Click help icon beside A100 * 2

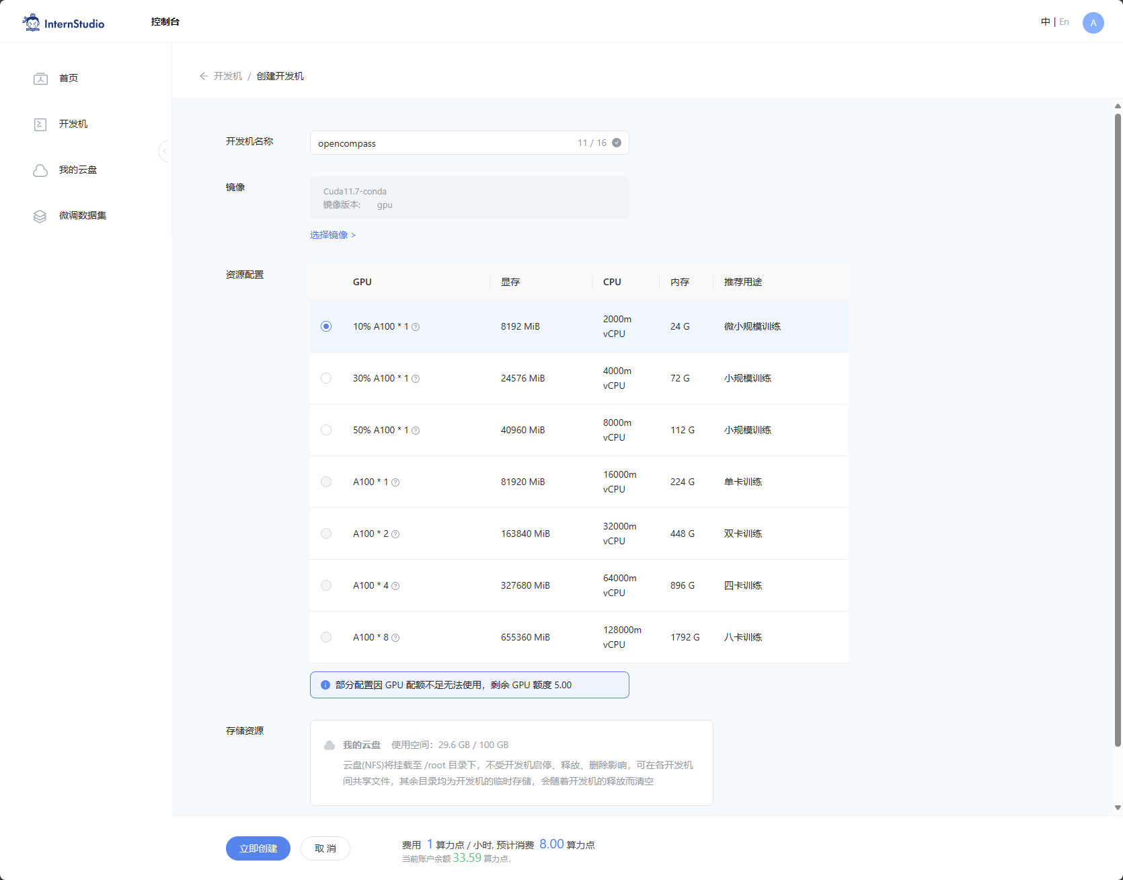[x=395, y=534]
